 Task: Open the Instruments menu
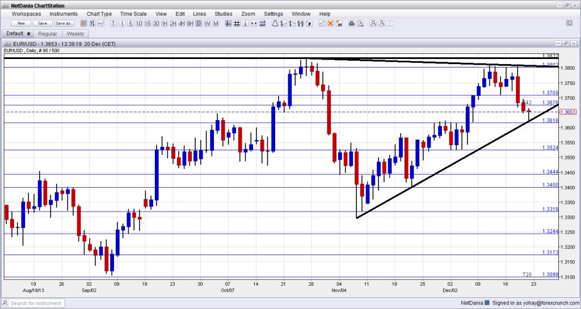pos(64,14)
